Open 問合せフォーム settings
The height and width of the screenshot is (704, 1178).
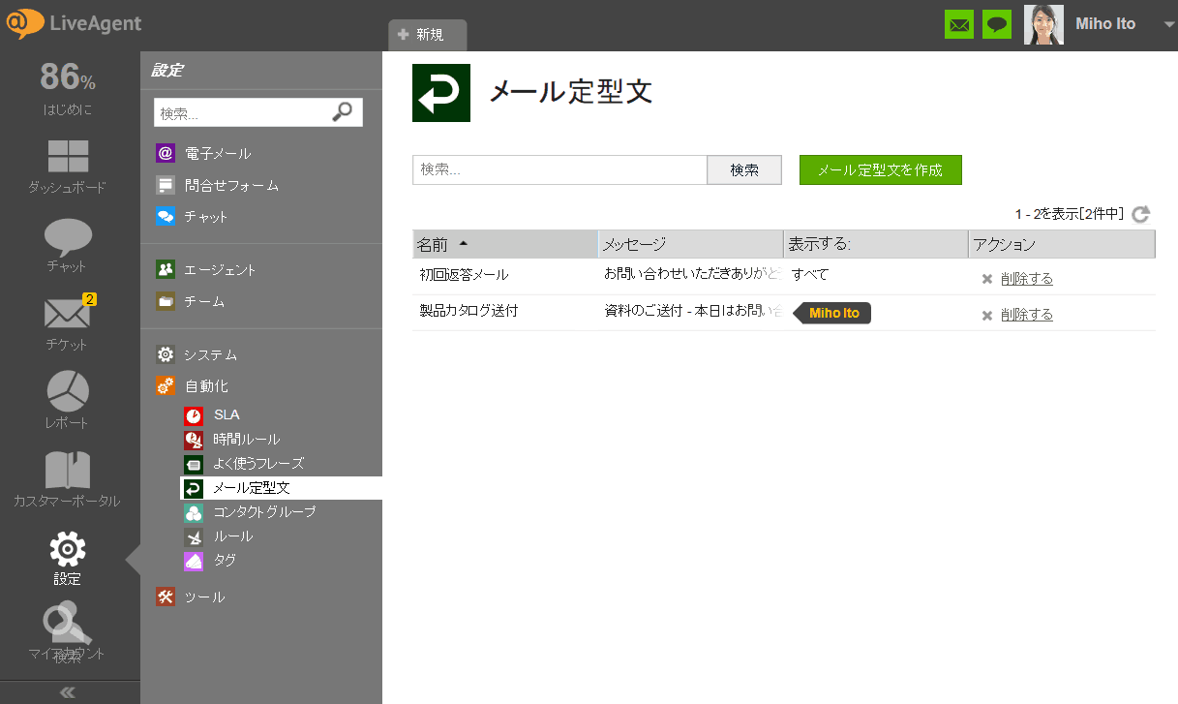[x=217, y=185]
